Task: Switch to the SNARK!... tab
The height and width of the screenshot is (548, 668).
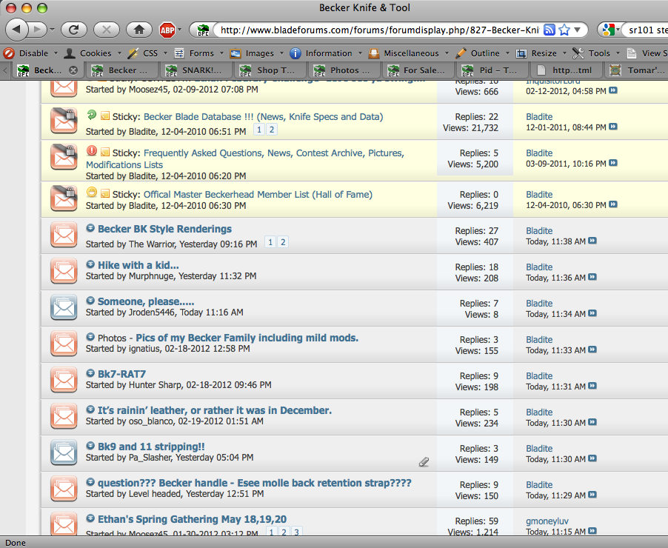Action: coord(196,70)
